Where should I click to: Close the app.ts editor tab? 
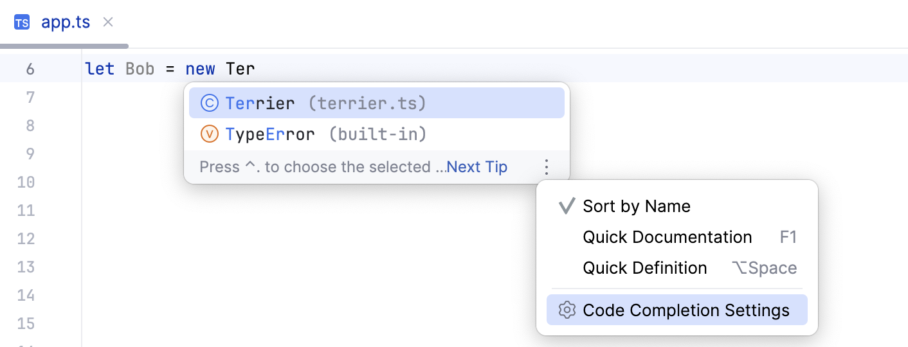tap(108, 22)
